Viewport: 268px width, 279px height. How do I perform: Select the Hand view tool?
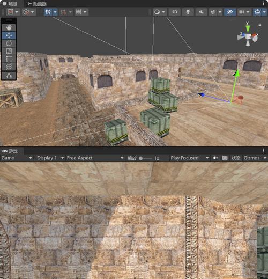9,27
